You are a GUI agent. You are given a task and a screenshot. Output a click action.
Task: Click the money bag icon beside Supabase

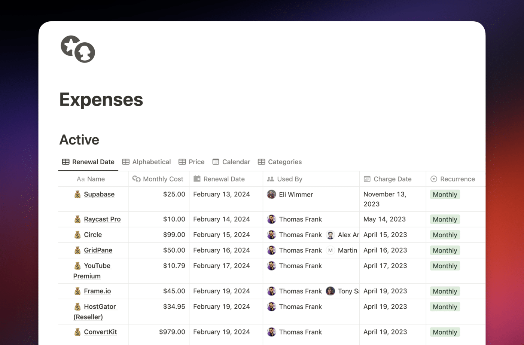click(77, 194)
